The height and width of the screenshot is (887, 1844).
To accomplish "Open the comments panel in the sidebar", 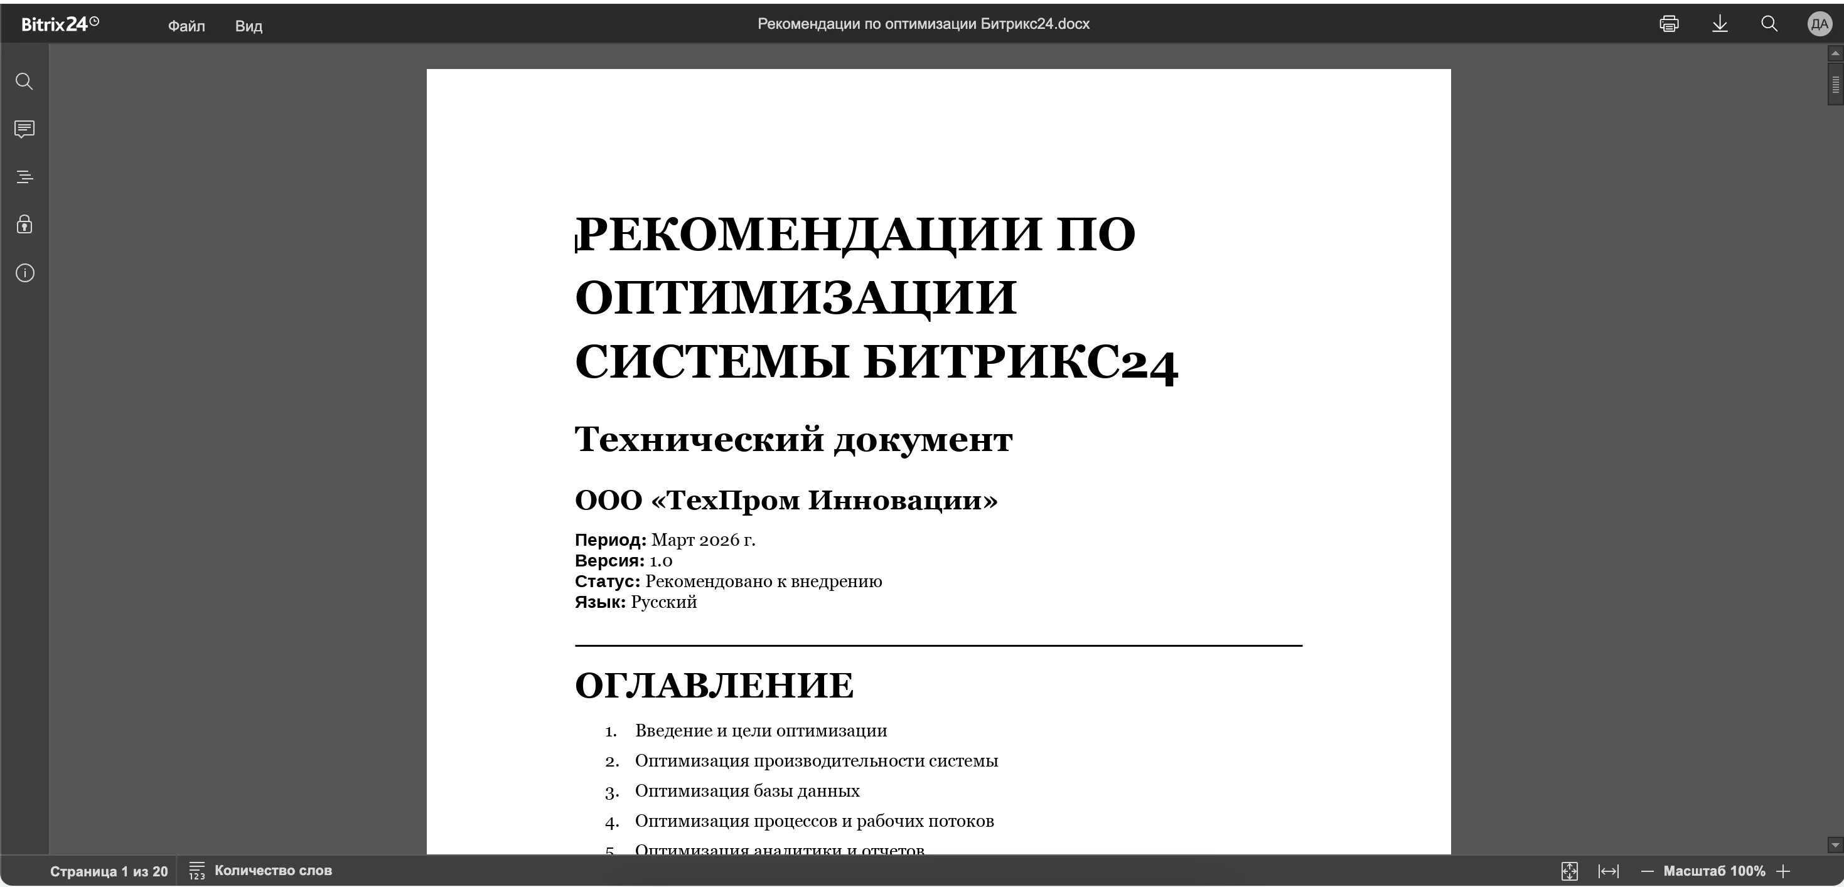I will tap(24, 129).
